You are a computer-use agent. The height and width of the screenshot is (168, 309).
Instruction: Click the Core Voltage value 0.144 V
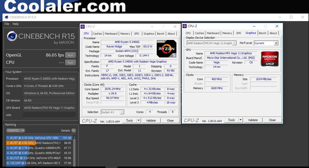tap(144, 56)
